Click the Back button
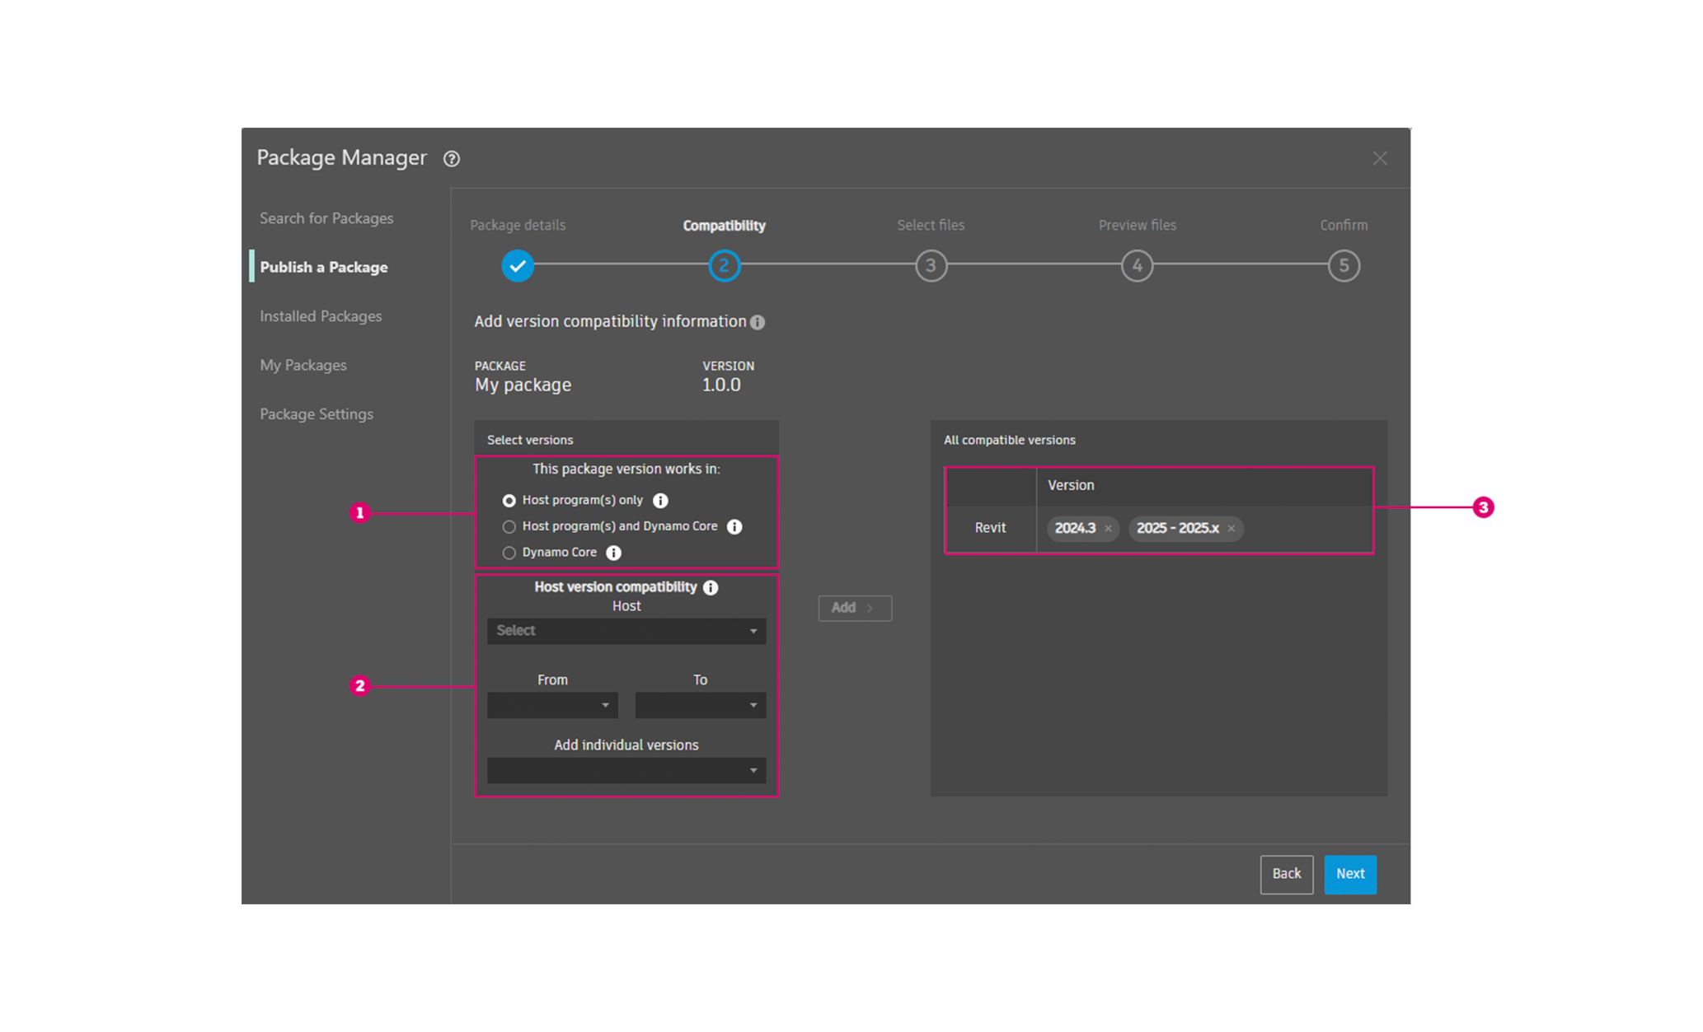Viewport: 1703px width, 1032px height. (x=1286, y=874)
